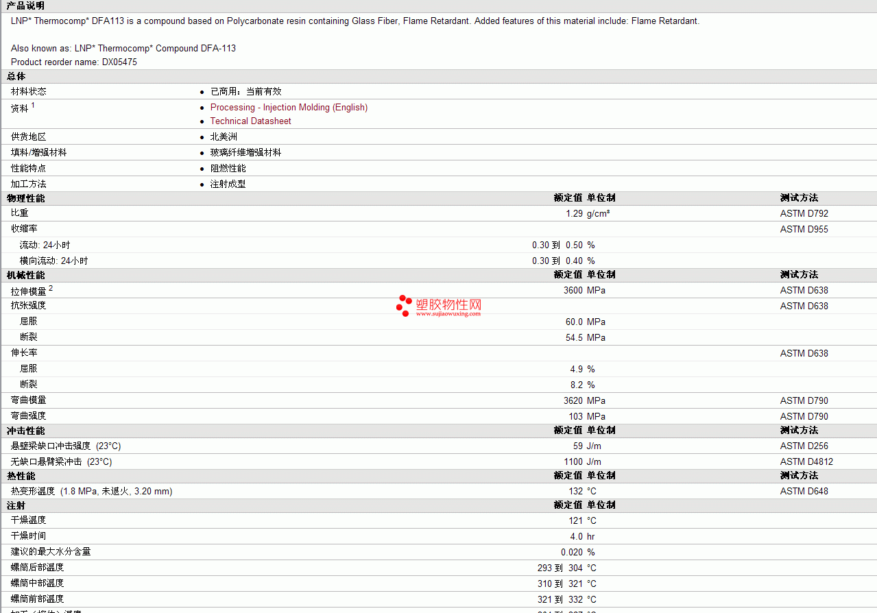Click the 机械性能 section header

pos(25,275)
